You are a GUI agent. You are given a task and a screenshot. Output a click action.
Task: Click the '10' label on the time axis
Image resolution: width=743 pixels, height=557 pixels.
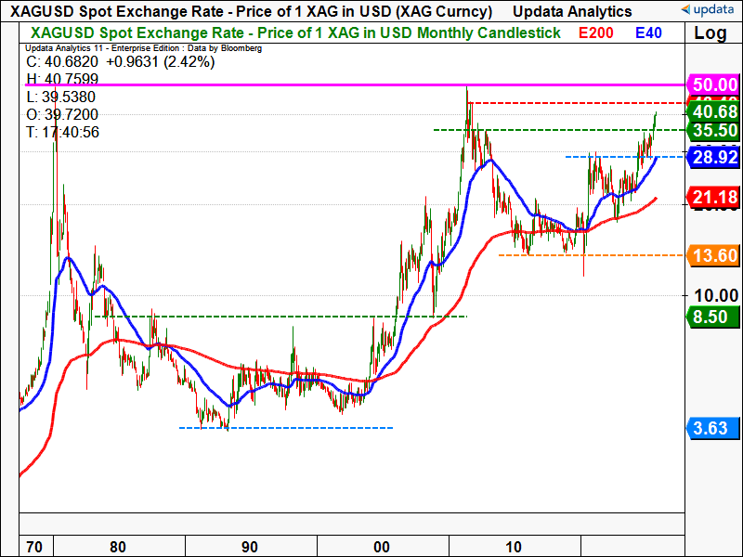coord(514,547)
